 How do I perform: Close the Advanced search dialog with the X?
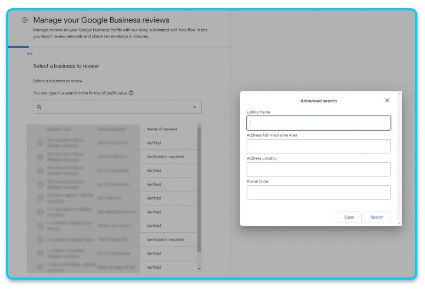pos(387,101)
